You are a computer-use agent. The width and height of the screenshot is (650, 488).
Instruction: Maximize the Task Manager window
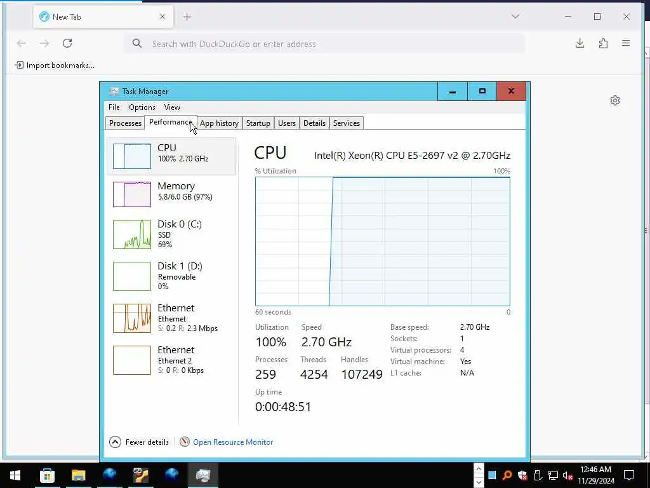click(482, 91)
